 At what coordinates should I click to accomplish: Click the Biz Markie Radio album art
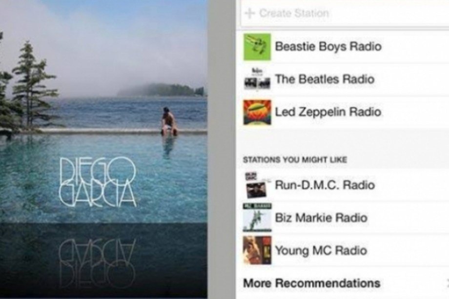(257, 218)
